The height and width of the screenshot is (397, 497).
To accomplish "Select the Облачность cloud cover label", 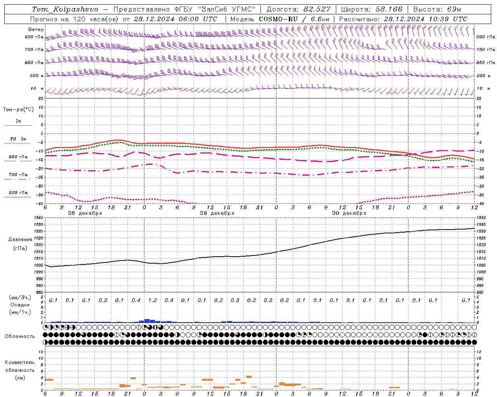I will pyautogui.click(x=20, y=336).
